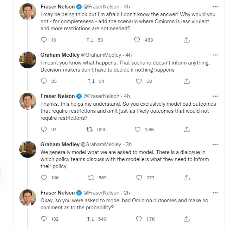Reply to Graham Medley's tweet with 35 replies
233x228 pixels.
coord(44,81)
